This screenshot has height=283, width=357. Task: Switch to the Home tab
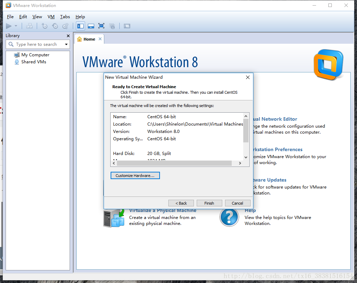[x=89, y=39]
